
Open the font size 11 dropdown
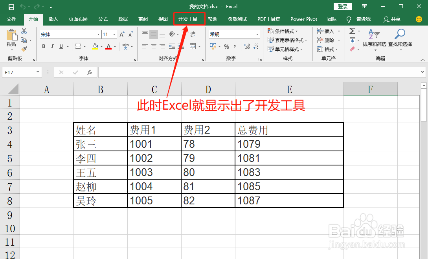pos(114,34)
